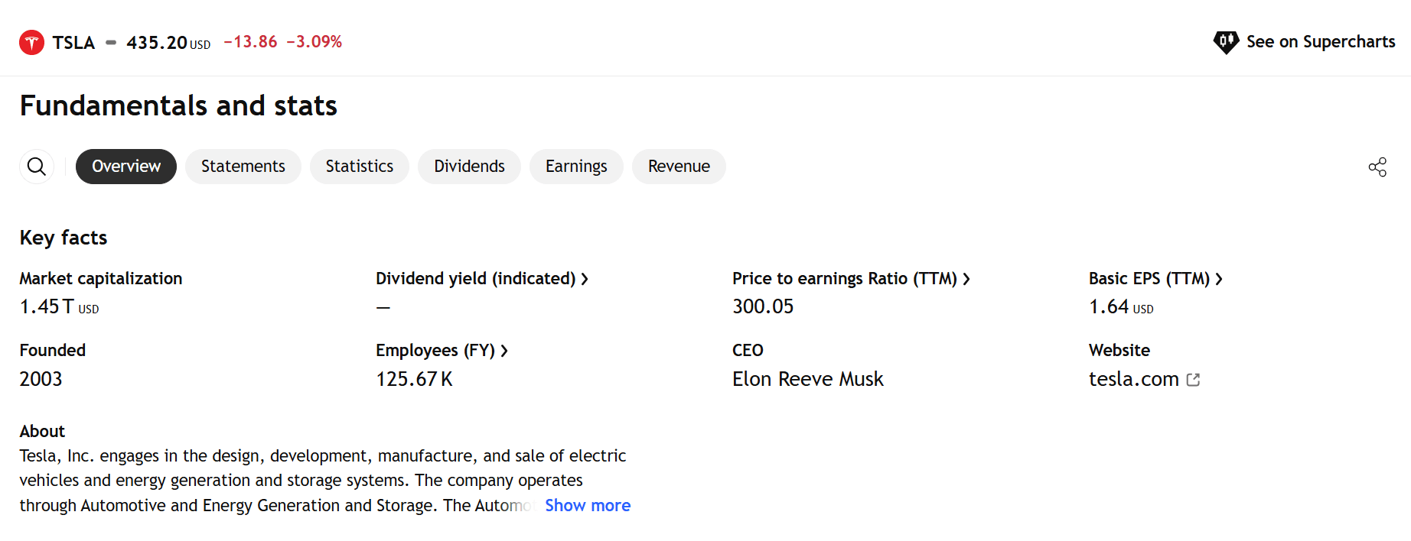The width and height of the screenshot is (1411, 541).
Task: Open the tesla.com website link
Action: click(x=1133, y=379)
